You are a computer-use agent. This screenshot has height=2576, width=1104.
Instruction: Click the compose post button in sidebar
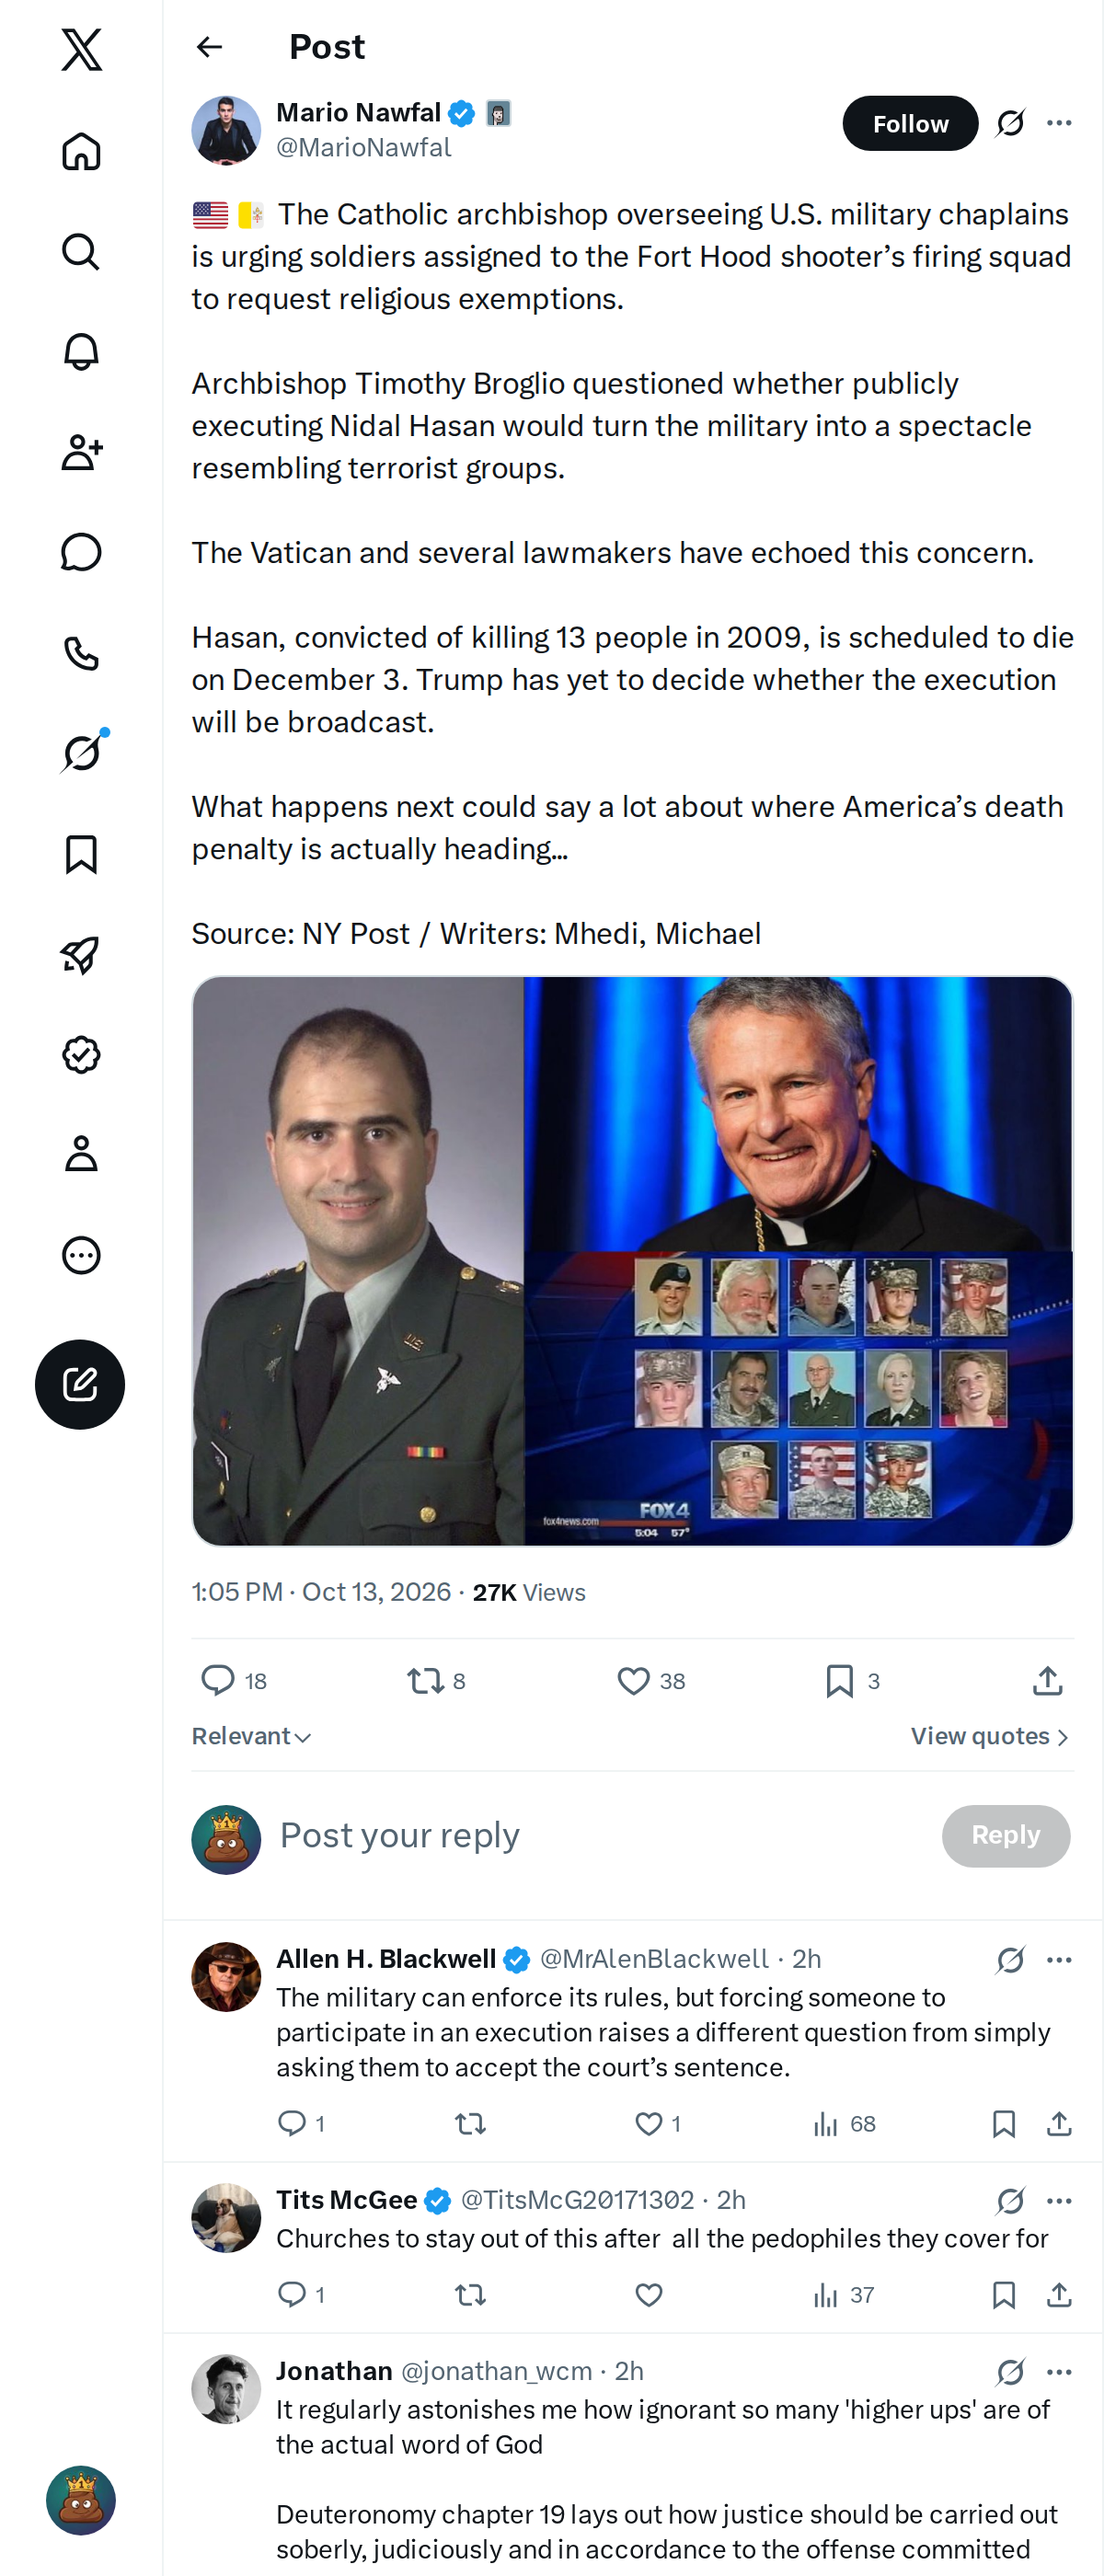pyautogui.click(x=80, y=1384)
